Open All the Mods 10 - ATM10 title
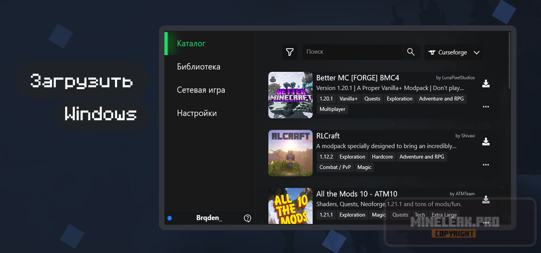This screenshot has width=541, height=253. click(357, 194)
